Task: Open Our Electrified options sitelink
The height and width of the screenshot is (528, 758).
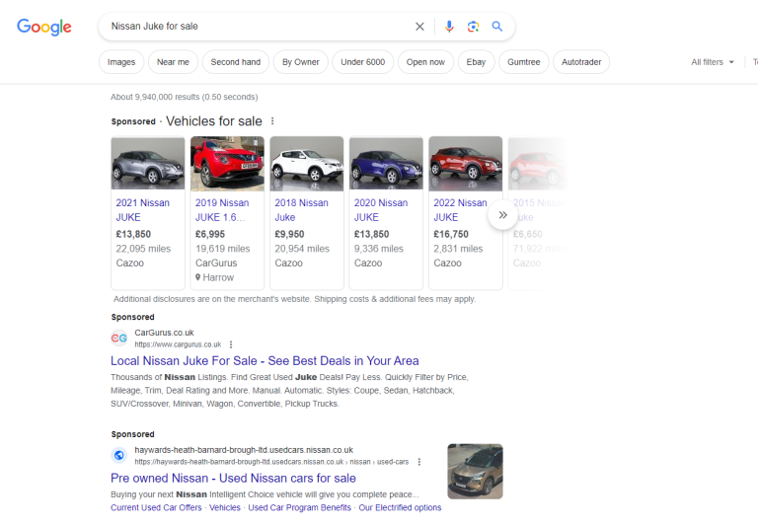Action: [400, 507]
